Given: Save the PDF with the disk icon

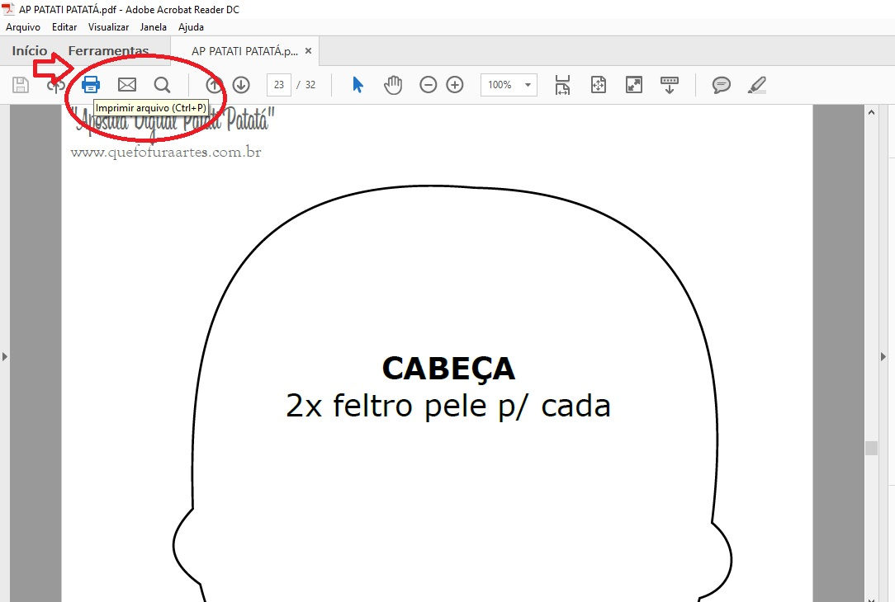Looking at the screenshot, I should pos(20,84).
